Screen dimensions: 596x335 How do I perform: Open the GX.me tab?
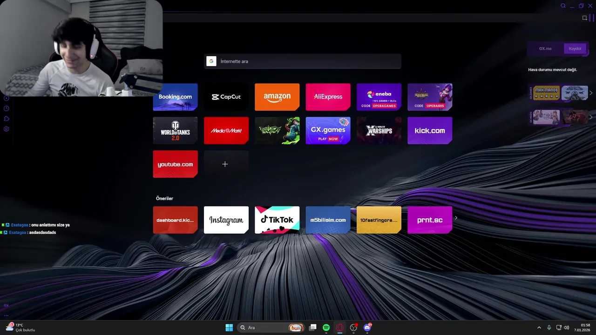[x=545, y=48]
